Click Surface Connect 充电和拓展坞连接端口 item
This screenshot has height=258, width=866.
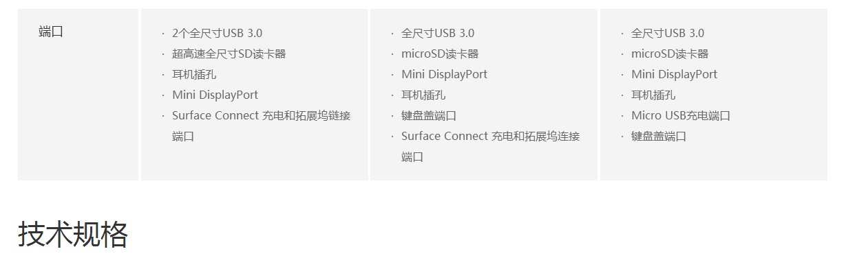point(491,146)
